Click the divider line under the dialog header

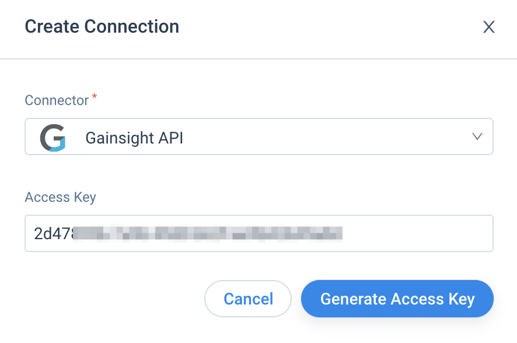pos(258,59)
